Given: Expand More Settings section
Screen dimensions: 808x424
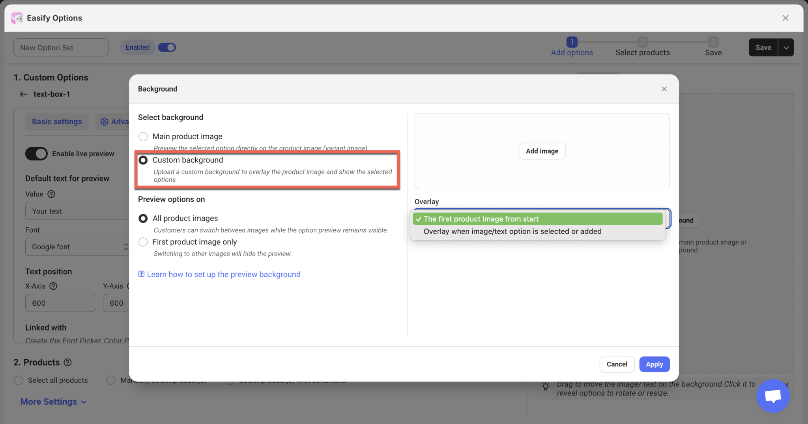Looking at the screenshot, I should pos(53,402).
